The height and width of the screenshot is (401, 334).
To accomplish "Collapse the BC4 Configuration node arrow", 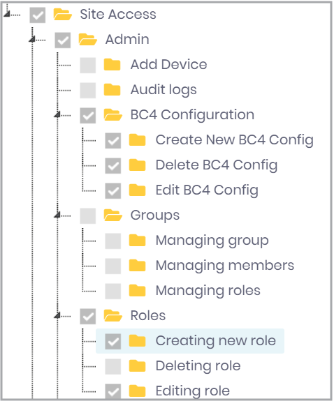I will click(57, 114).
